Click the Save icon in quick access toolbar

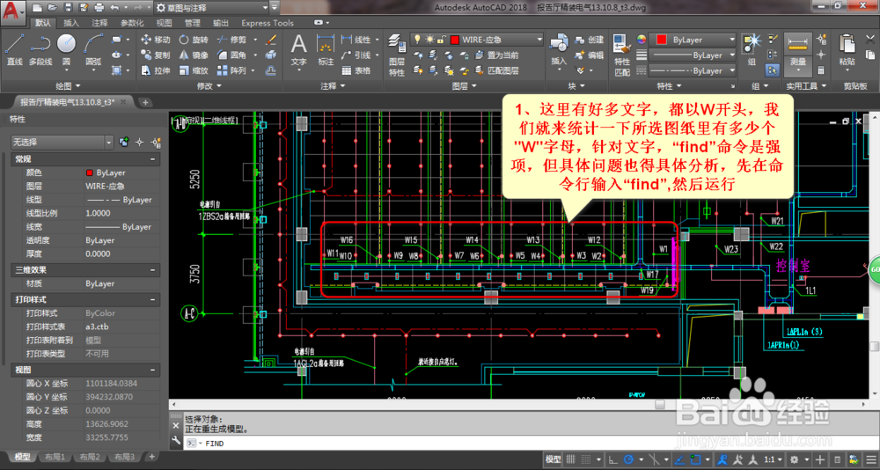(x=68, y=7)
